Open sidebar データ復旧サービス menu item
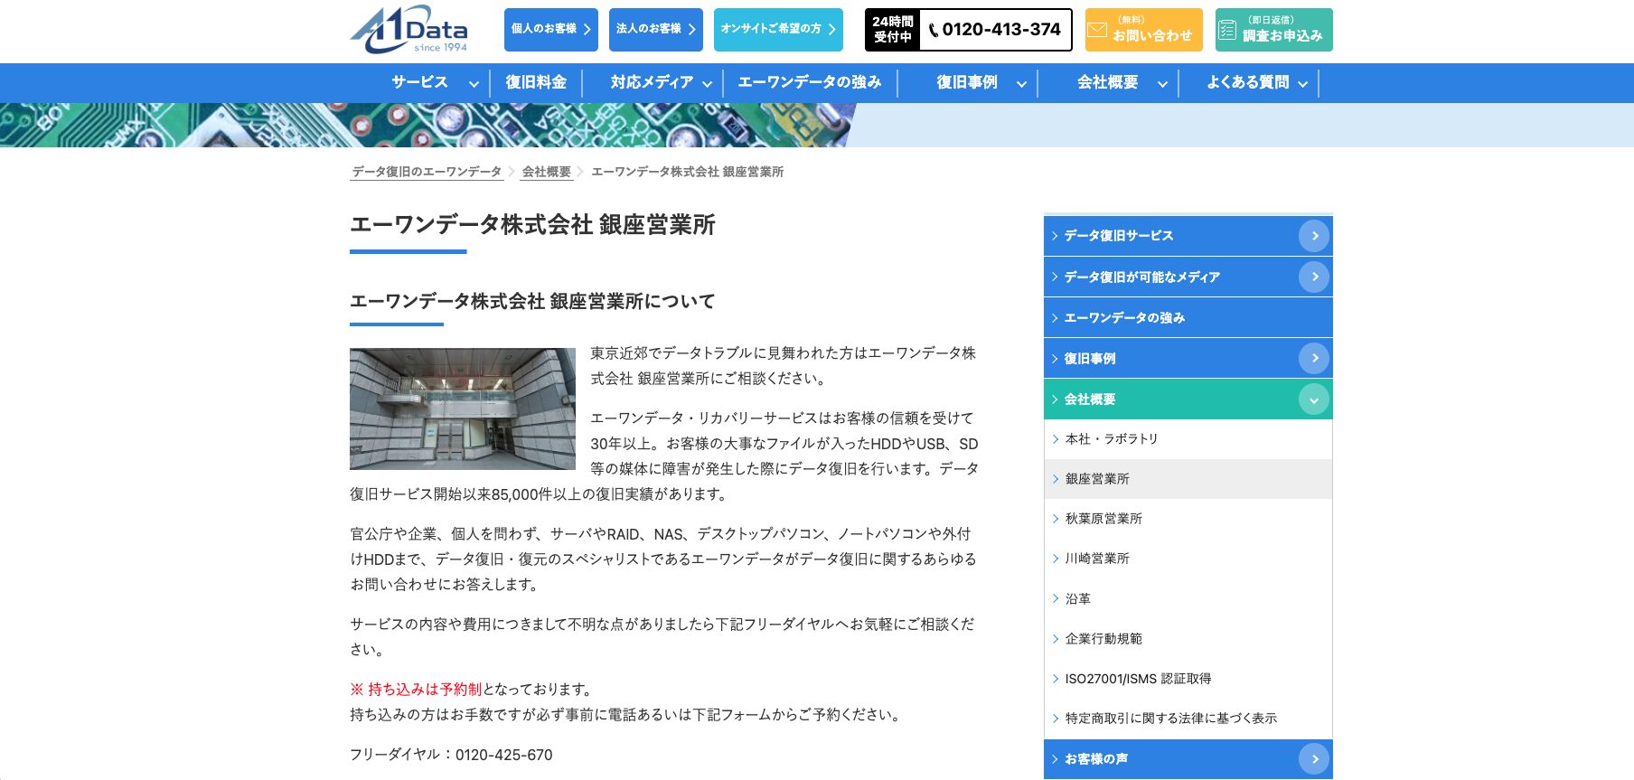The height and width of the screenshot is (780, 1634). tap(1188, 236)
